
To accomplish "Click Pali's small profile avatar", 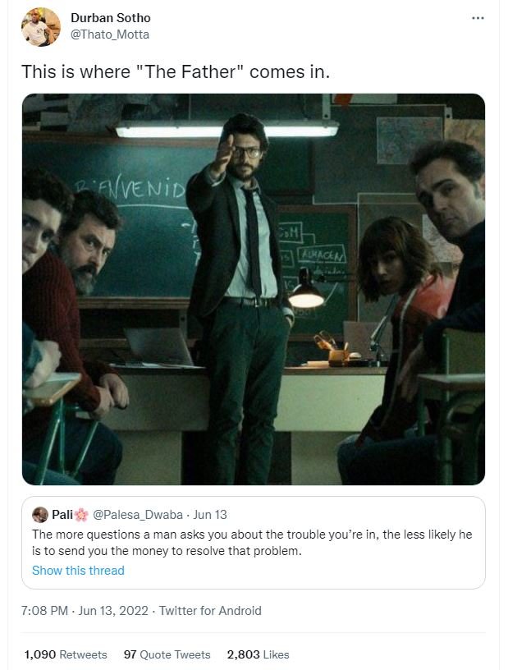I will [40, 515].
